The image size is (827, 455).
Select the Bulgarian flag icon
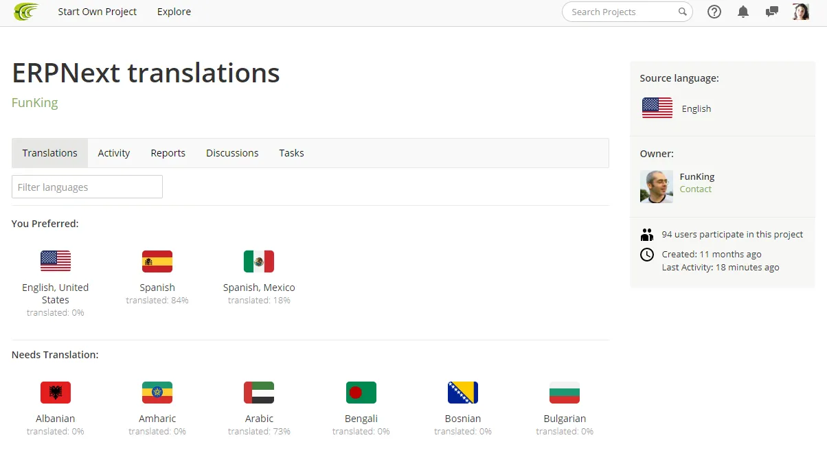point(565,393)
